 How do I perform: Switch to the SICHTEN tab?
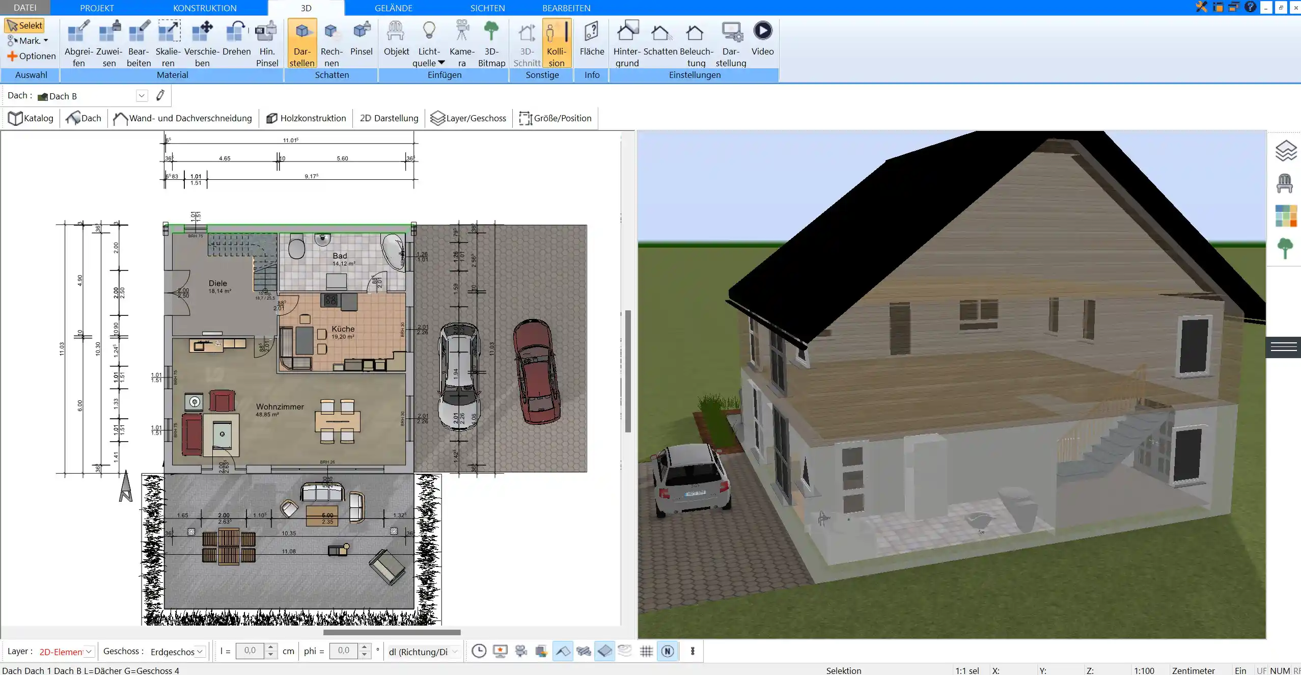[x=487, y=8]
